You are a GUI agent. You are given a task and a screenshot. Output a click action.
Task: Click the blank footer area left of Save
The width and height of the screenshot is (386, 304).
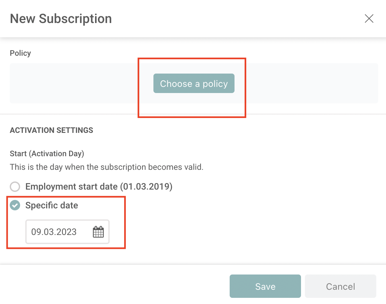114,286
